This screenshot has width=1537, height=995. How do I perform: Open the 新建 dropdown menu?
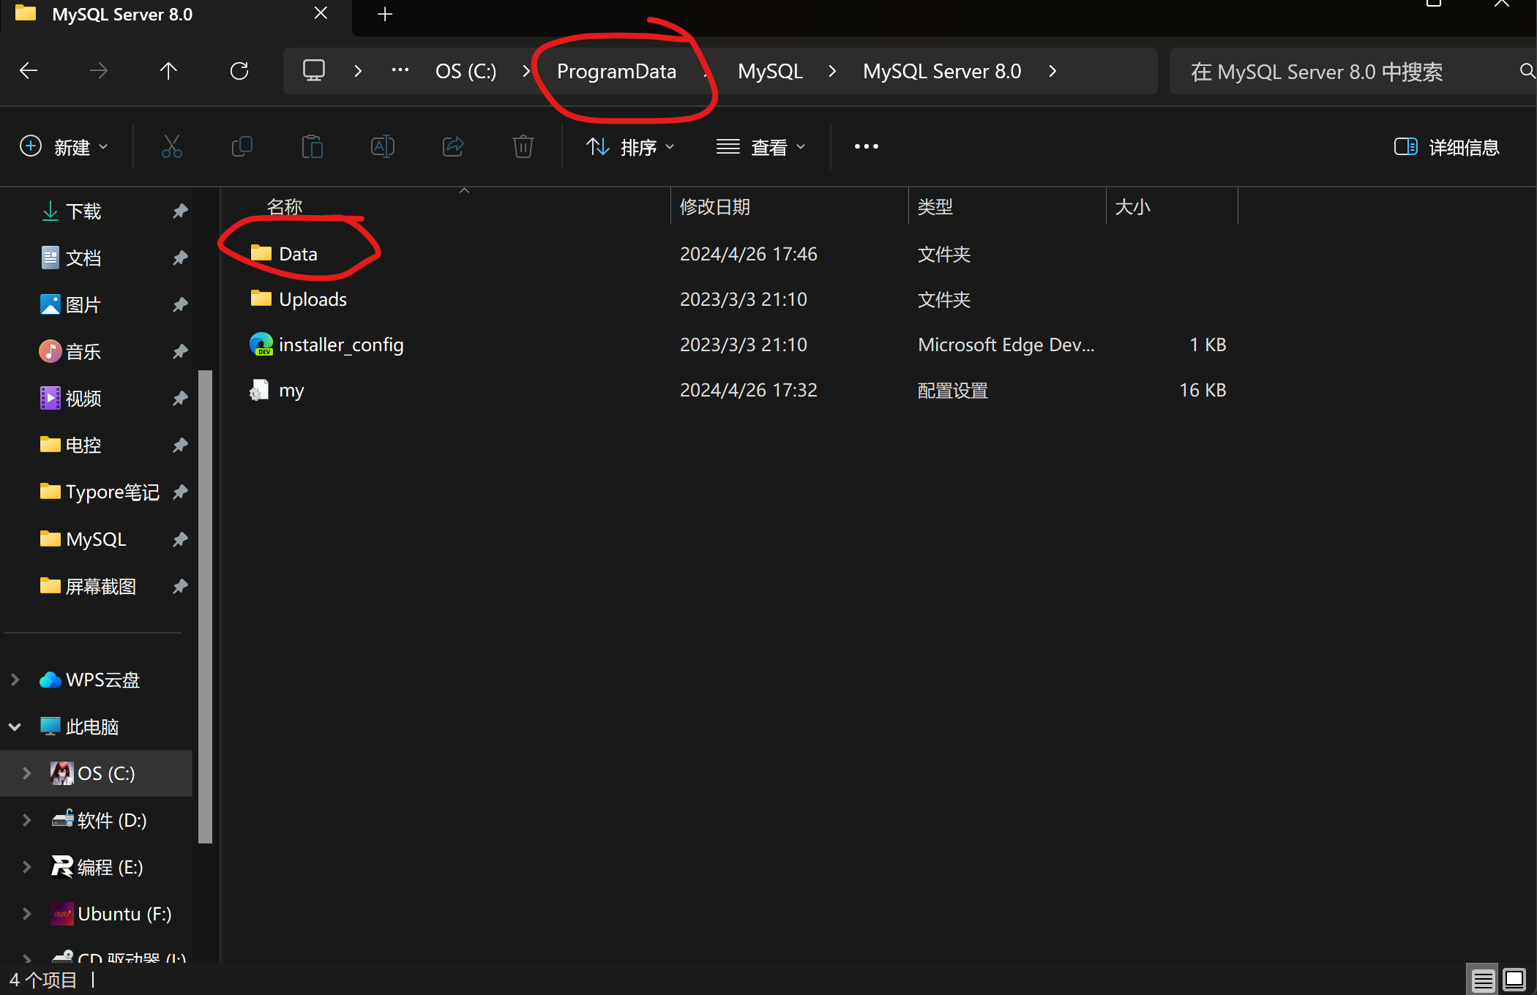click(x=64, y=147)
